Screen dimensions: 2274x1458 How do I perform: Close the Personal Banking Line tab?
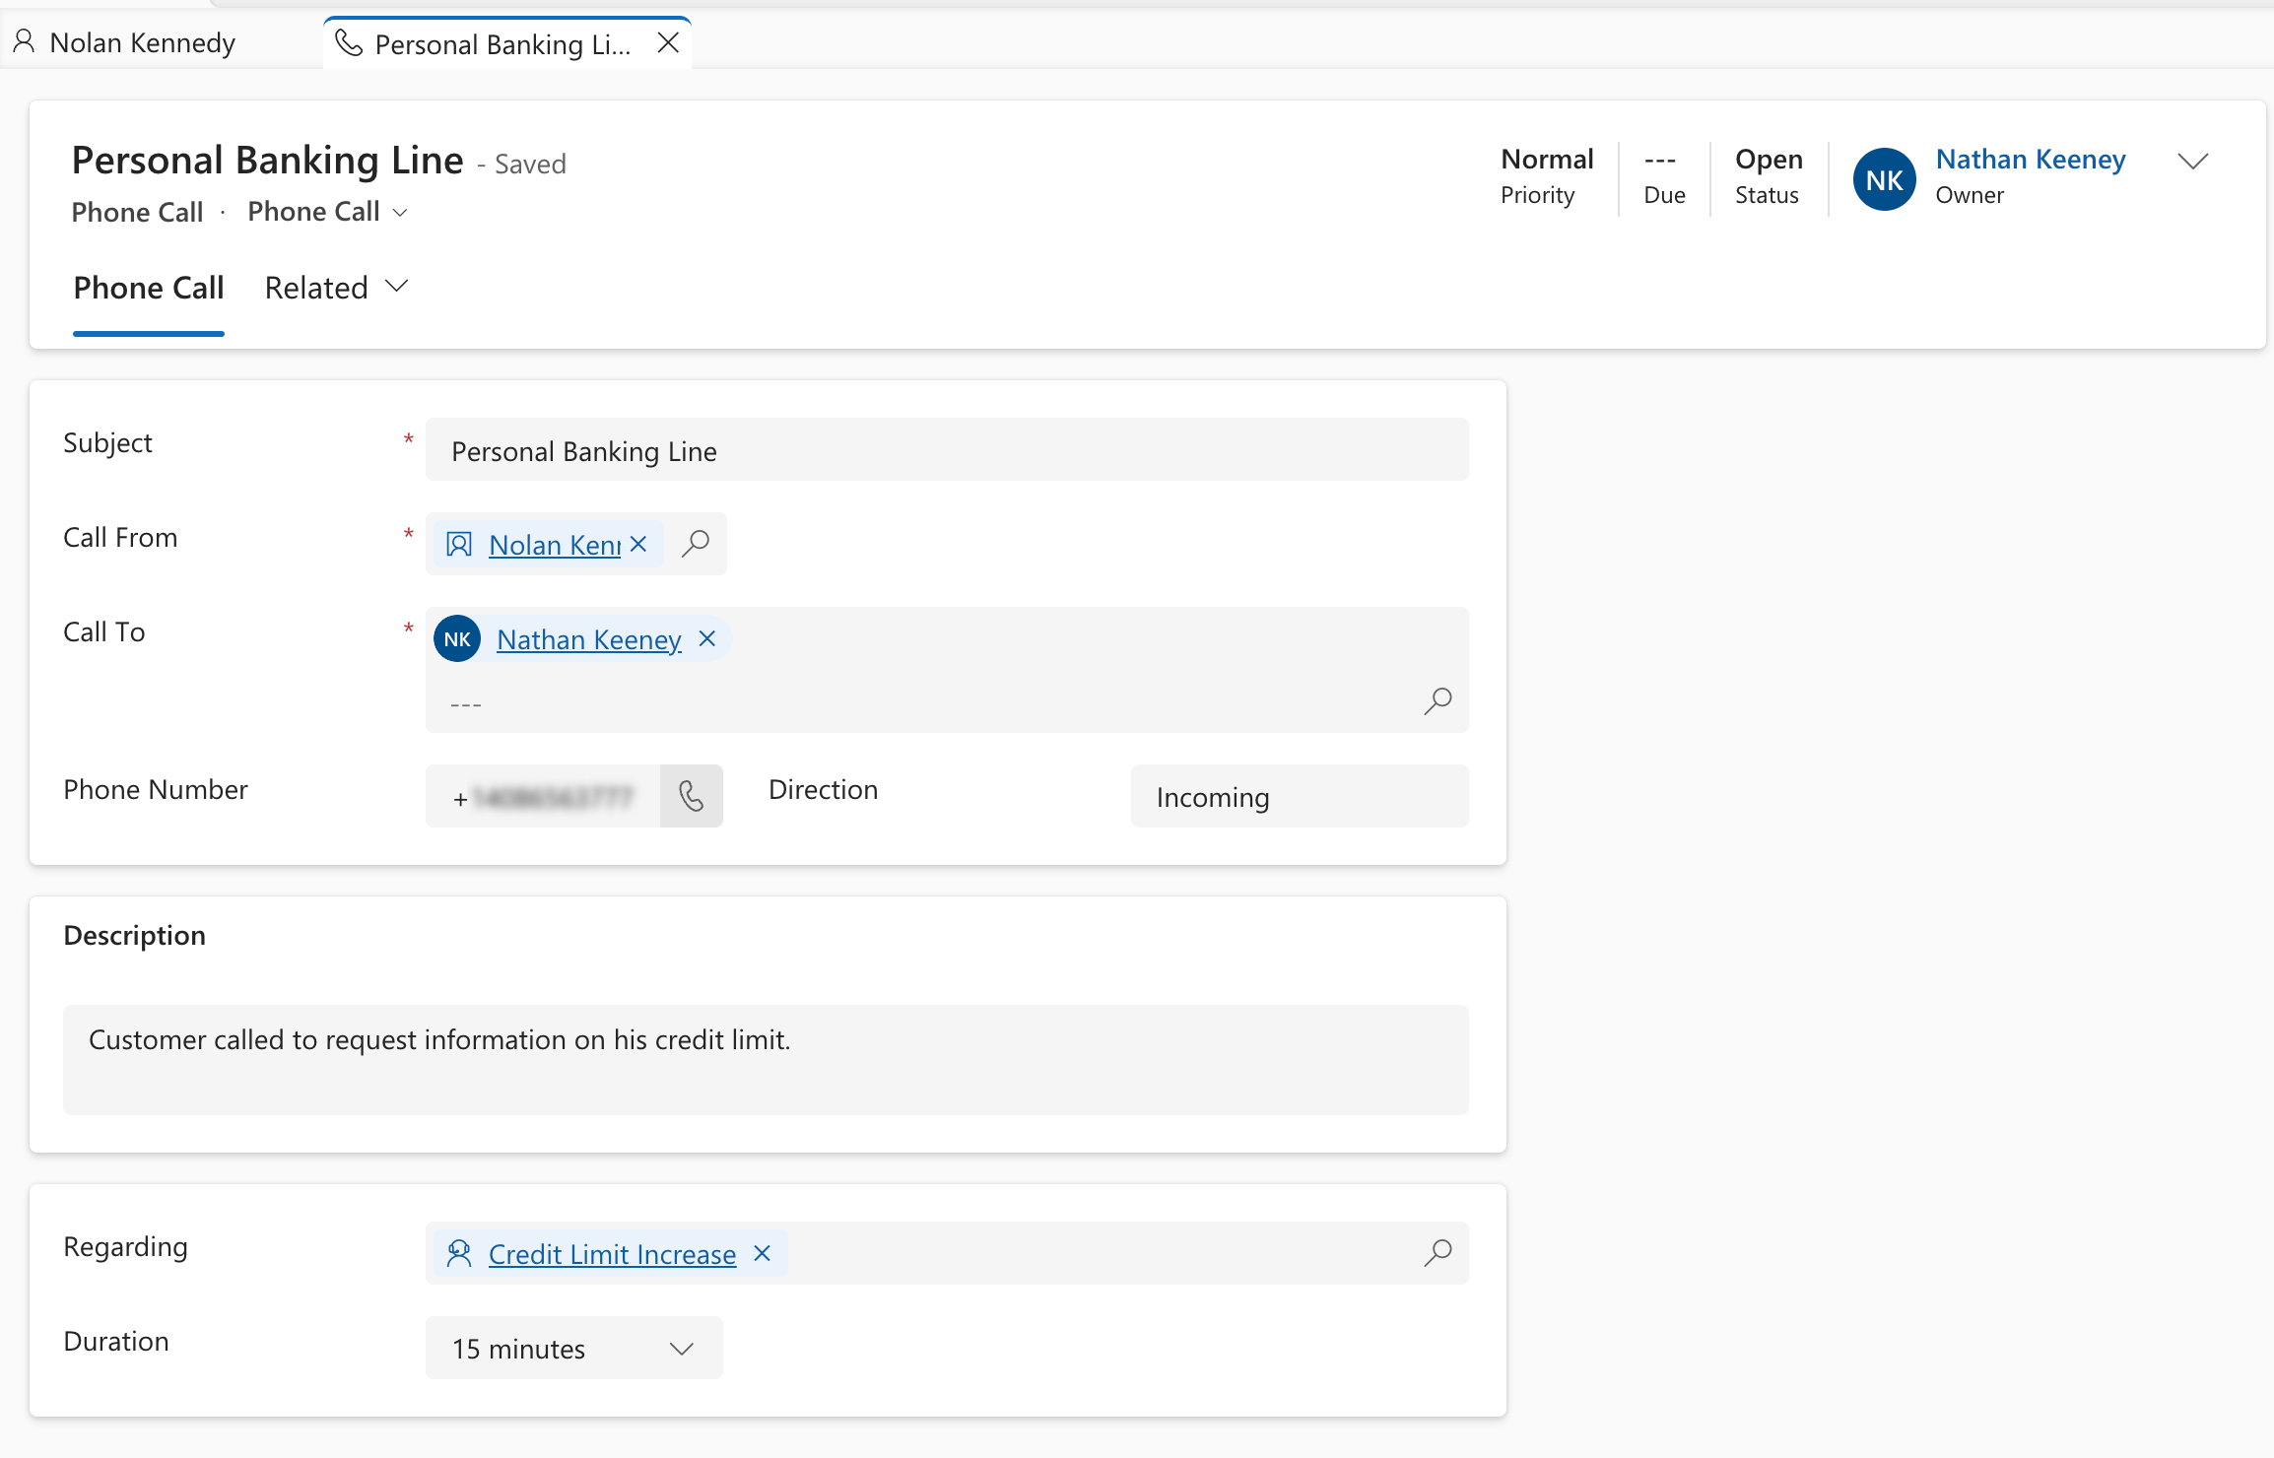(668, 43)
